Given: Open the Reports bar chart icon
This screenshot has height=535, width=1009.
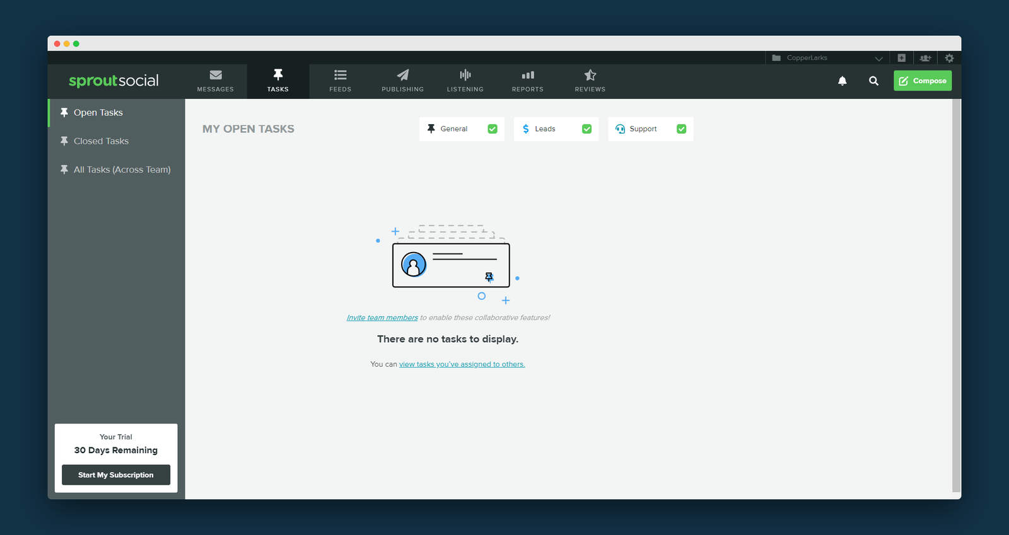Looking at the screenshot, I should 528,75.
